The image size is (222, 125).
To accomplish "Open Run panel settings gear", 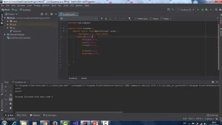I will point(213,82).
